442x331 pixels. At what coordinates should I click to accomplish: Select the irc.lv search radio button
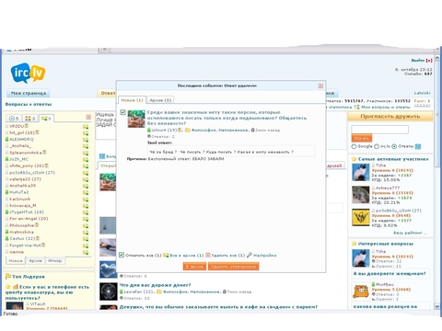pyautogui.click(x=377, y=146)
